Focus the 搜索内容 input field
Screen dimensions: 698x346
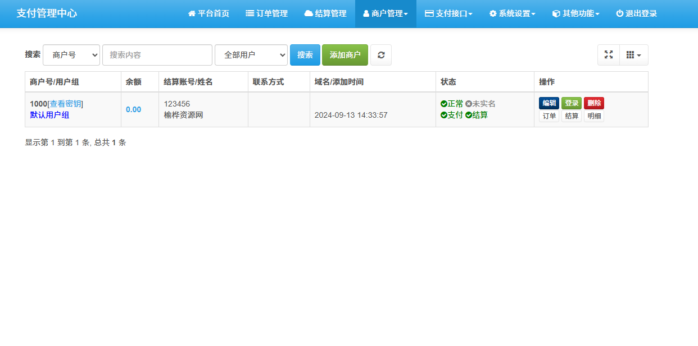tap(157, 55)
